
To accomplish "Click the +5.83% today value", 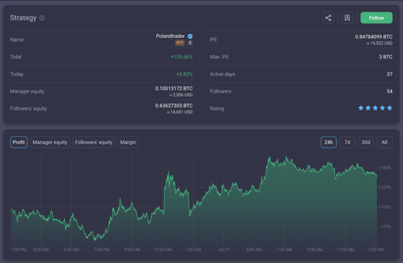I will pos(184,74).
